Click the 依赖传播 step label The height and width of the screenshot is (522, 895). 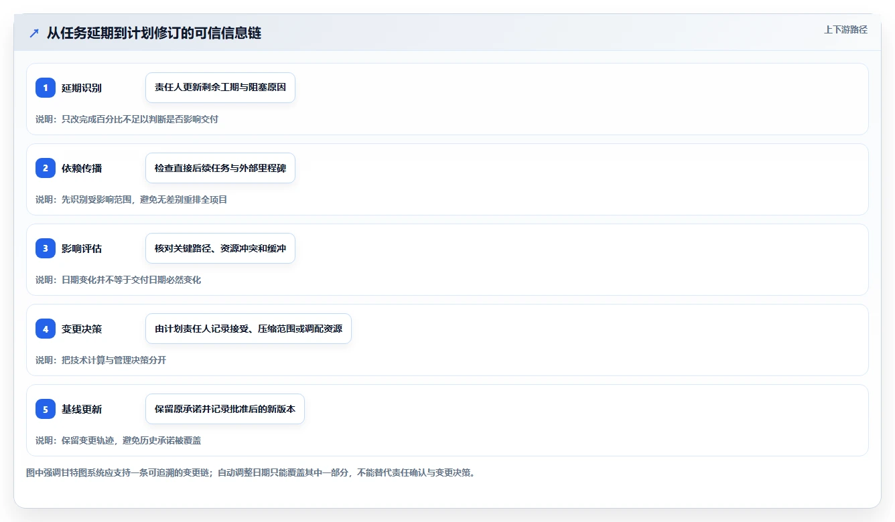[82, 168]
